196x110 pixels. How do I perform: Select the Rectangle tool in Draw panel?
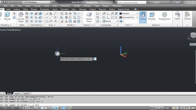[51, 21]
